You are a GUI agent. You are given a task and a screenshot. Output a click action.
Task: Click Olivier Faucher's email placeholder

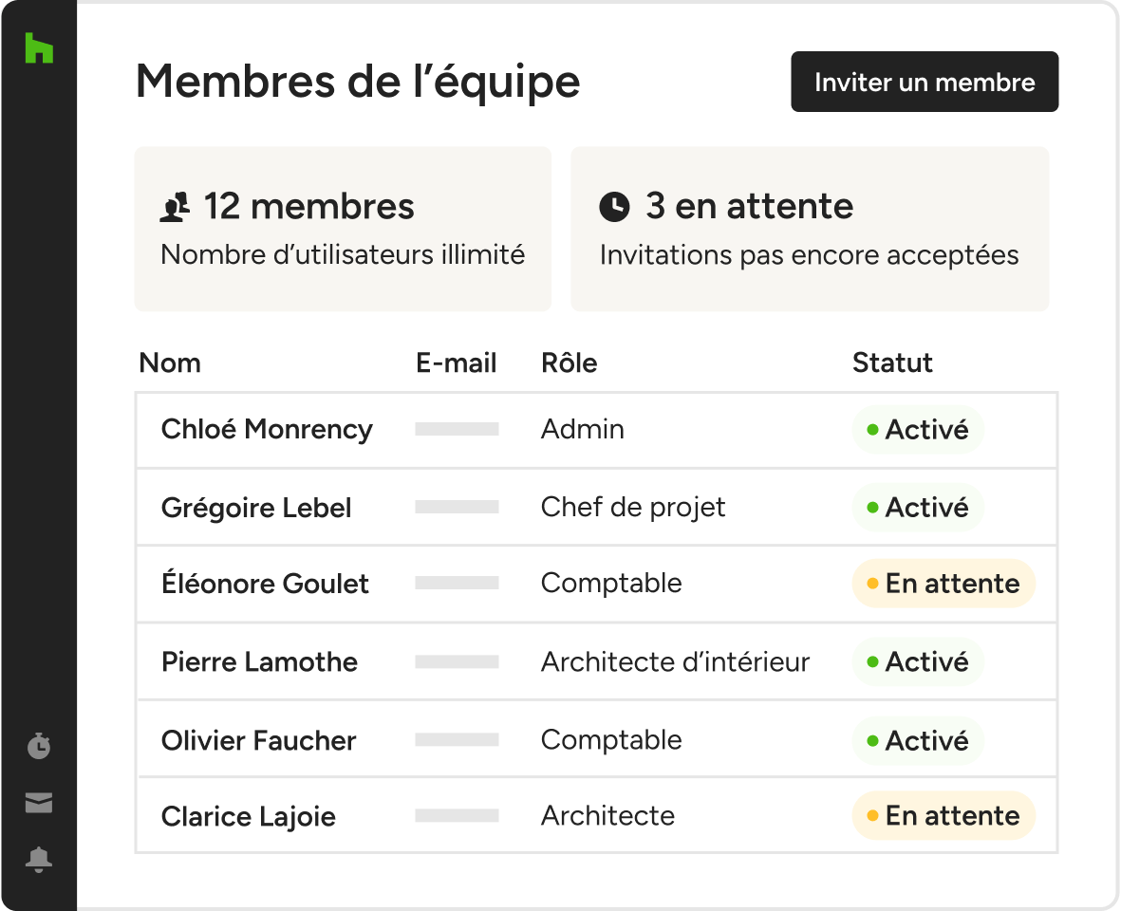coord(457,740)
